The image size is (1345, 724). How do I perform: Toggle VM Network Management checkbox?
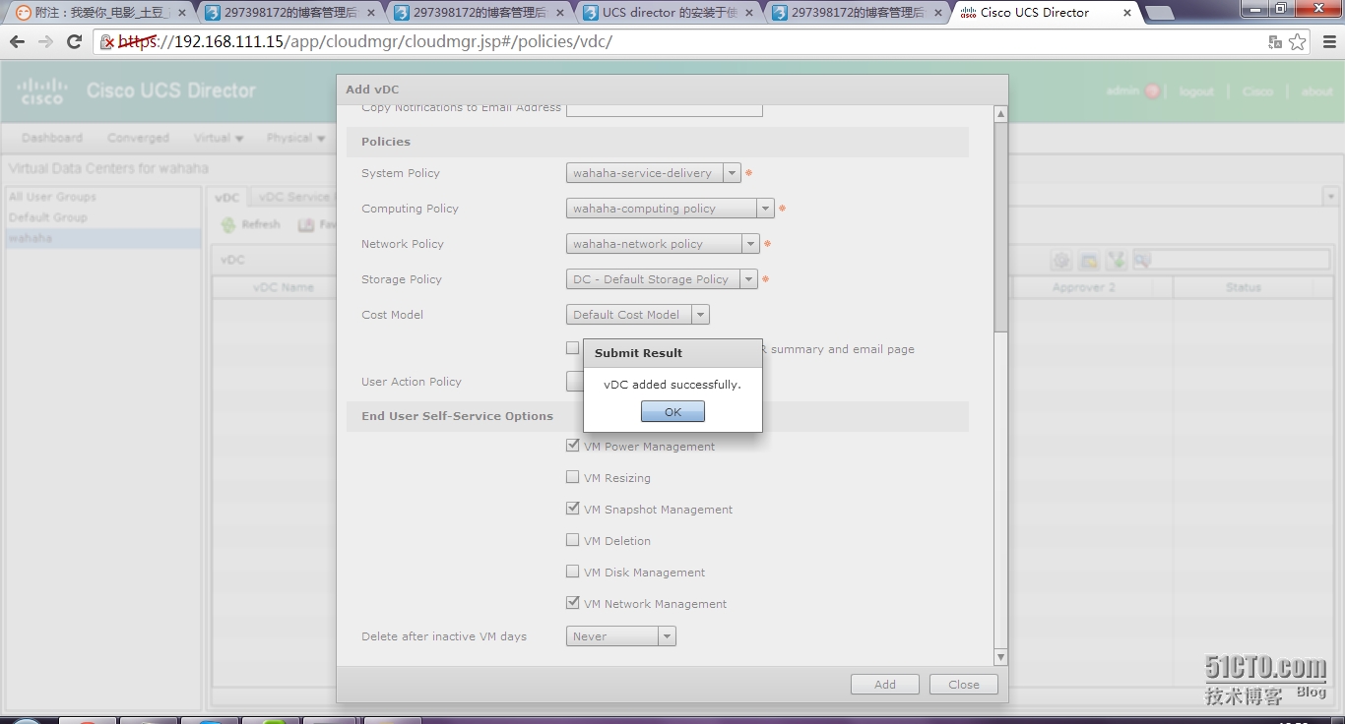pos(572,603)
